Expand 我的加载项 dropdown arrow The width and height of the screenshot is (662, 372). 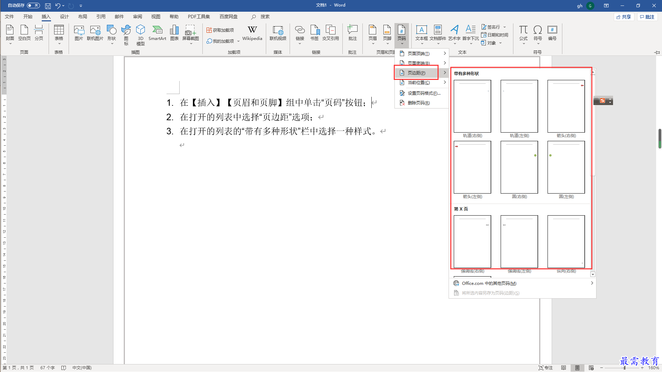pyautogui.click(x=238, y=41)
